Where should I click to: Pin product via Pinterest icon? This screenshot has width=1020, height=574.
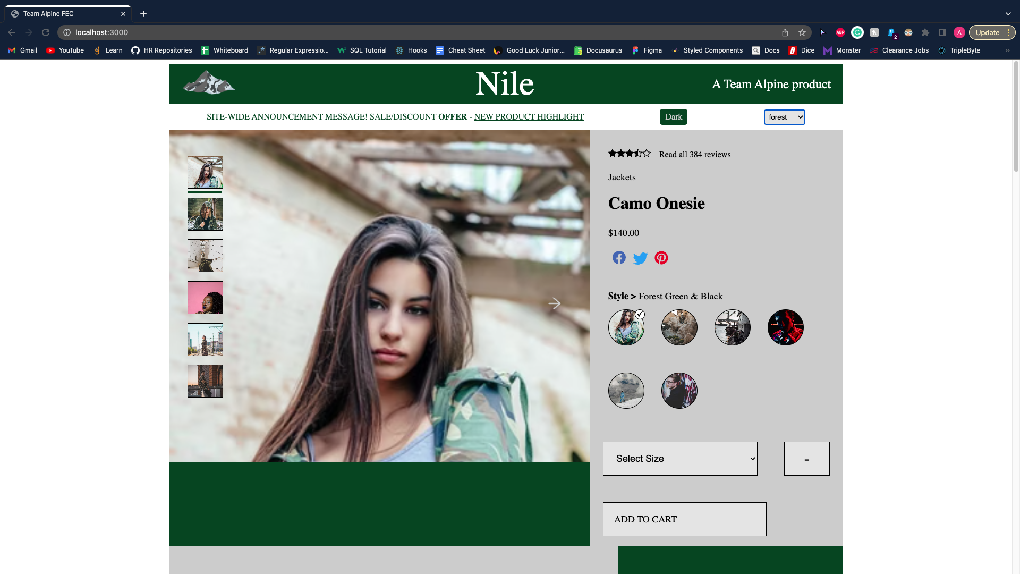coord(661,258)
